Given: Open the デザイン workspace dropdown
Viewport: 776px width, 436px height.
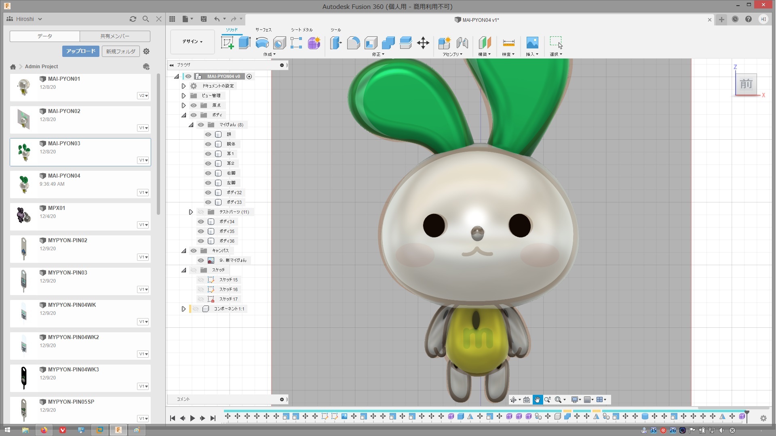Looking at the screenshot, I should [x=192, y=42].
